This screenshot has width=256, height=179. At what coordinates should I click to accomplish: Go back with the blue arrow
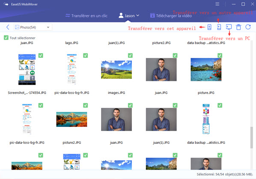click(8, 27)
